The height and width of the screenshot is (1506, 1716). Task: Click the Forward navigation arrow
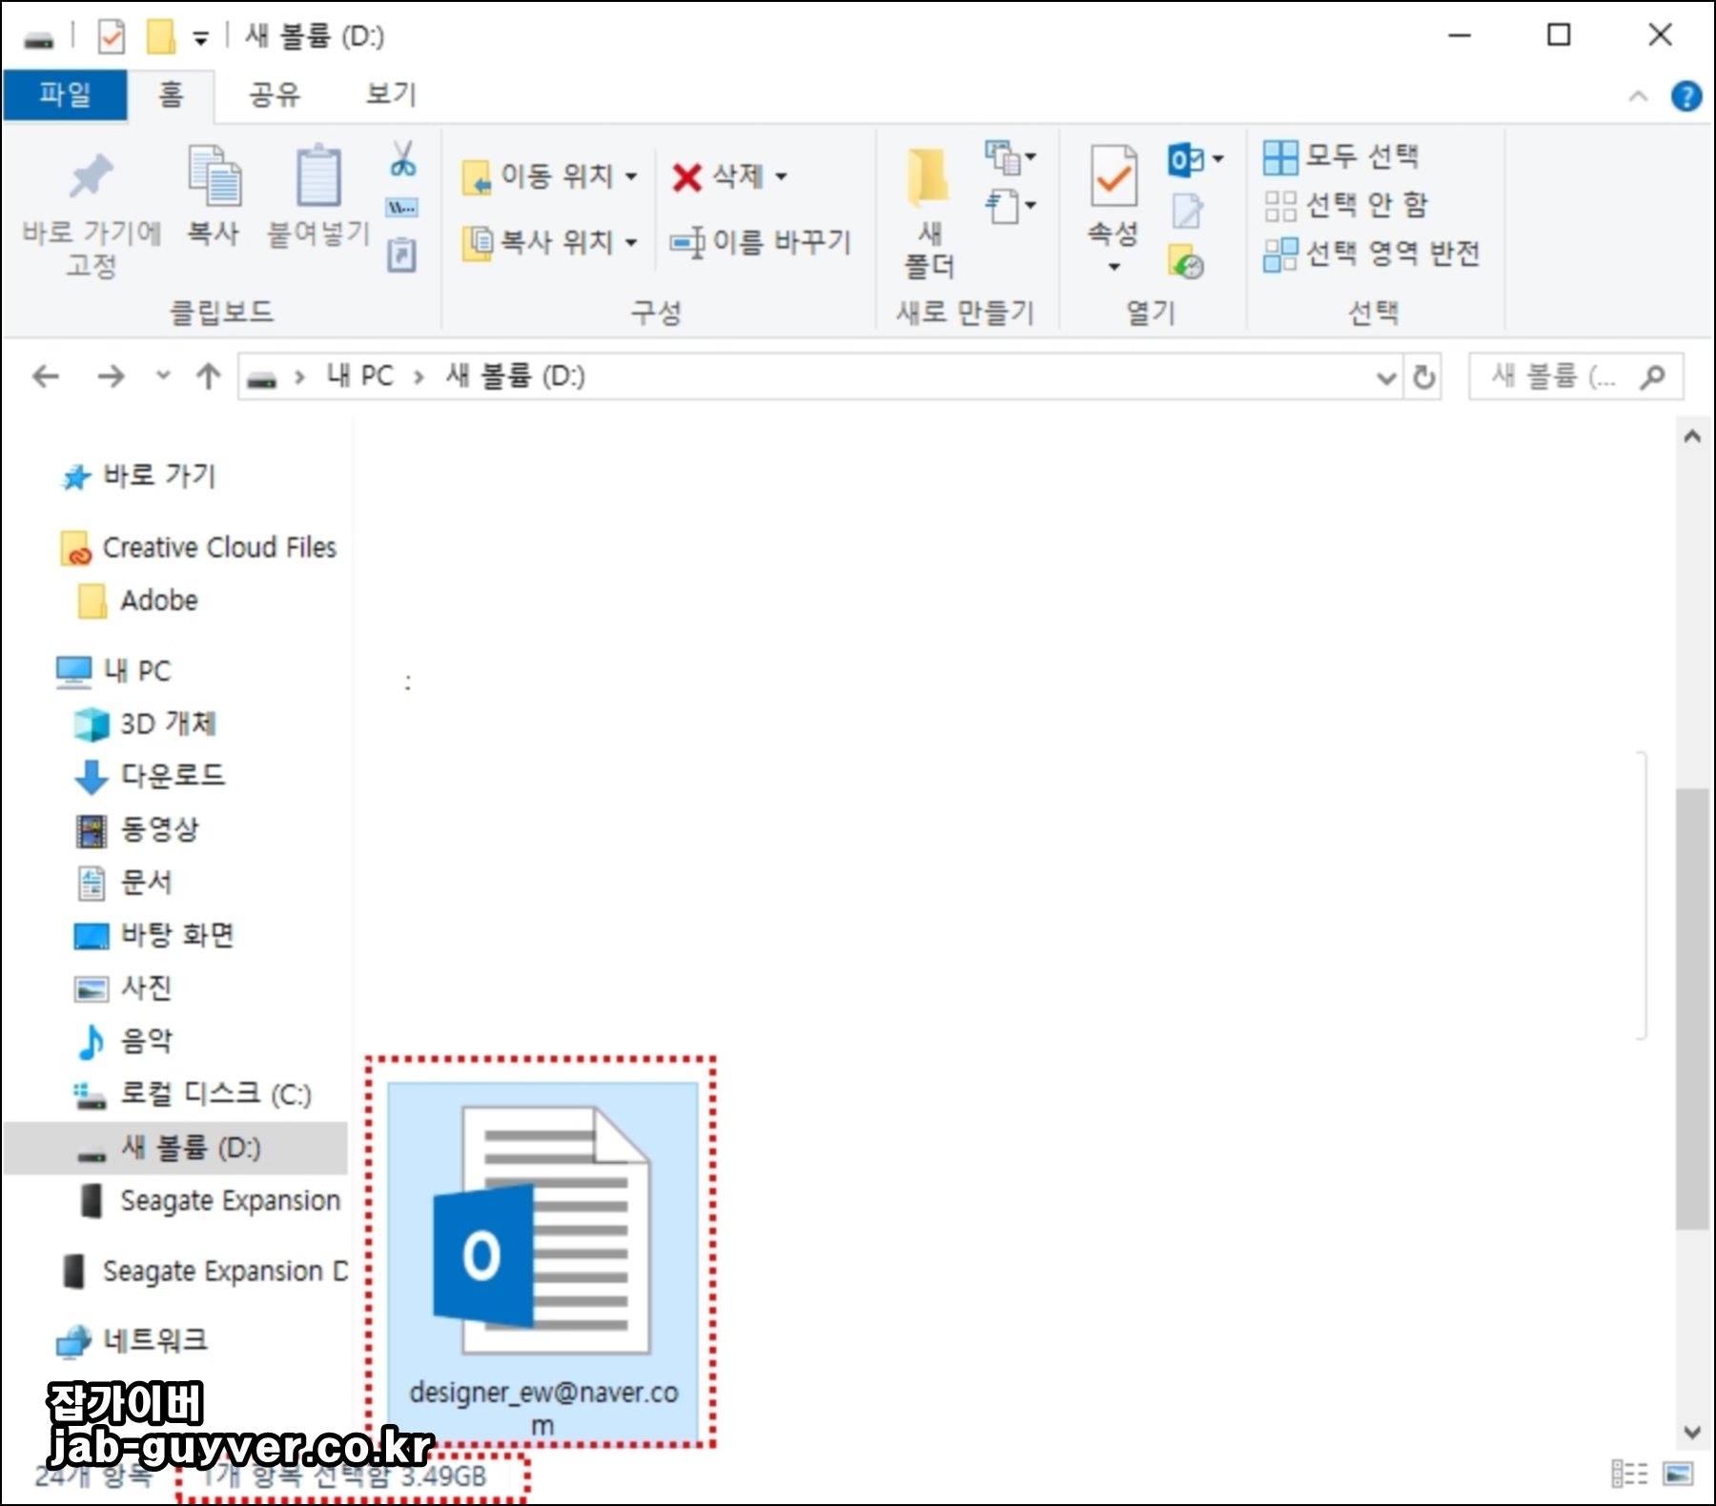point(111,376)
